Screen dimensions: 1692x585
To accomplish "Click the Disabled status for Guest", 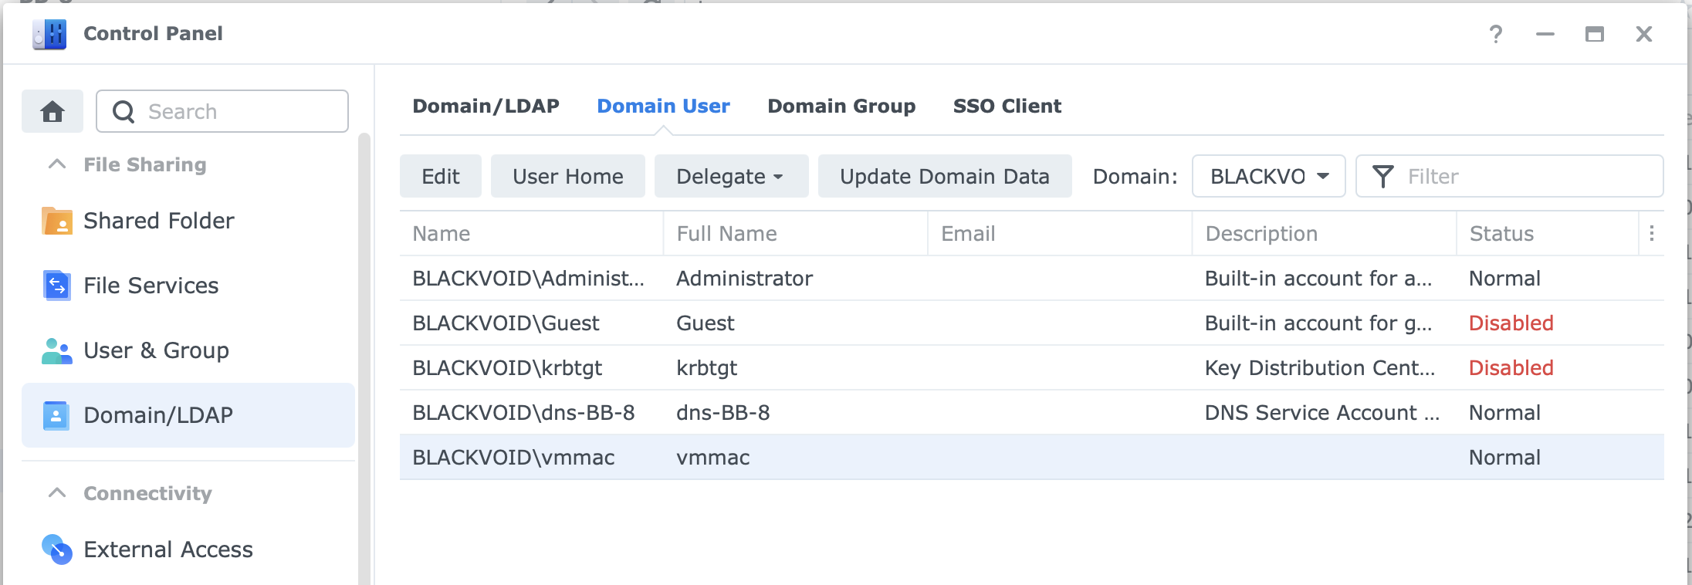I will [1511, 323].
